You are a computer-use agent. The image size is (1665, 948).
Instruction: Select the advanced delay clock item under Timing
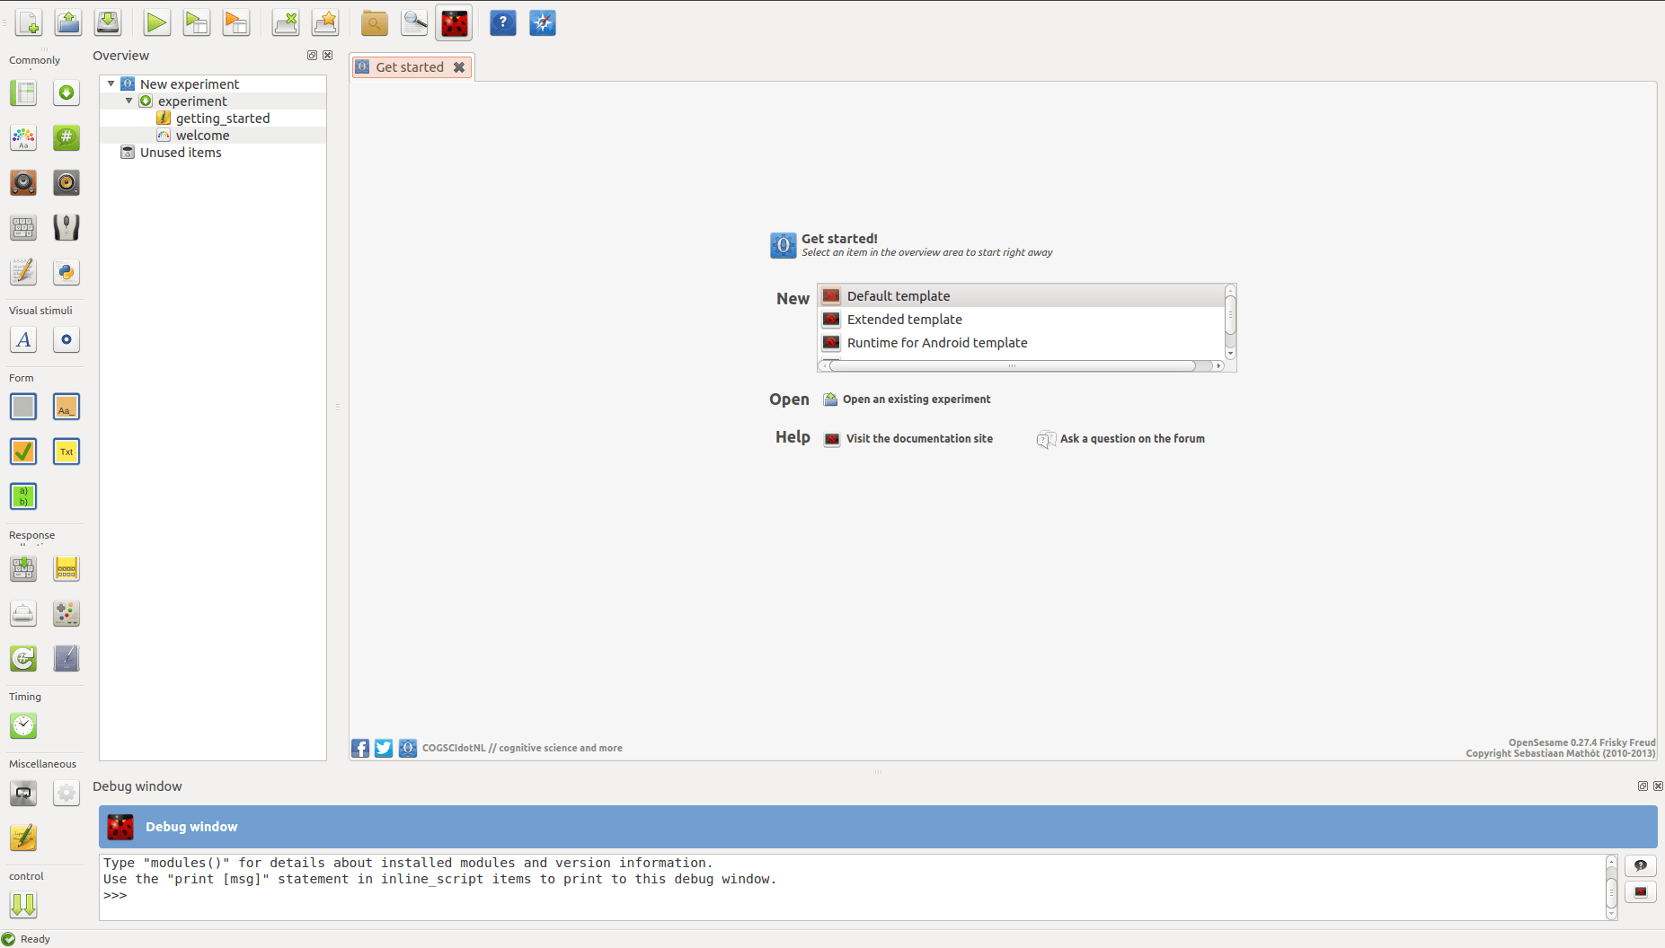[x=23, y=725]
